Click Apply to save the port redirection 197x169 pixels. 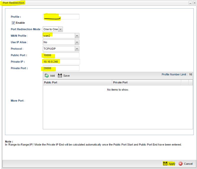coord(169,164)
